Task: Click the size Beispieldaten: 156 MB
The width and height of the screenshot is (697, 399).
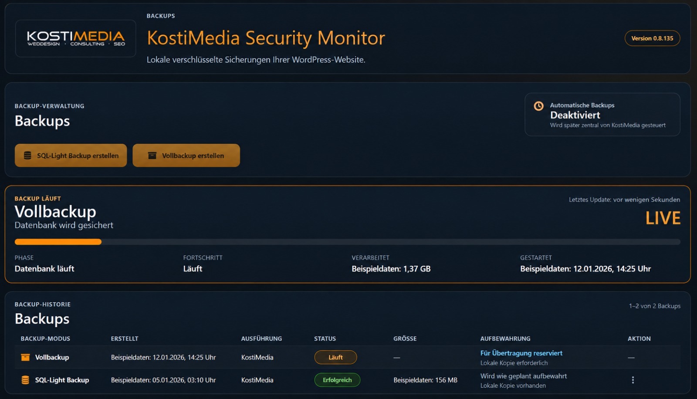Action: point(425,380)
